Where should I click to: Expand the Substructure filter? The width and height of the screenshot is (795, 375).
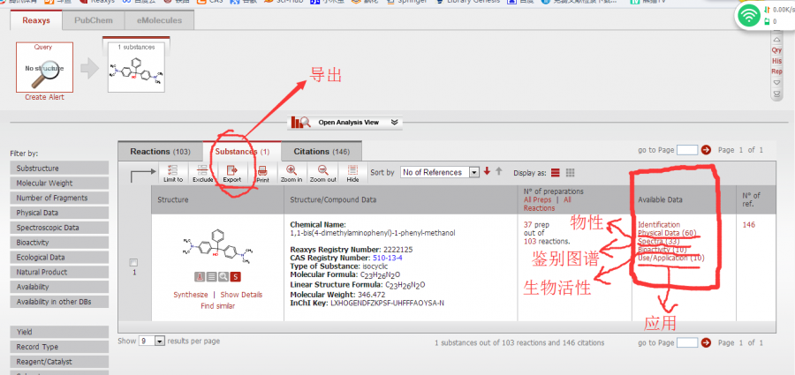tap(59, 169)
